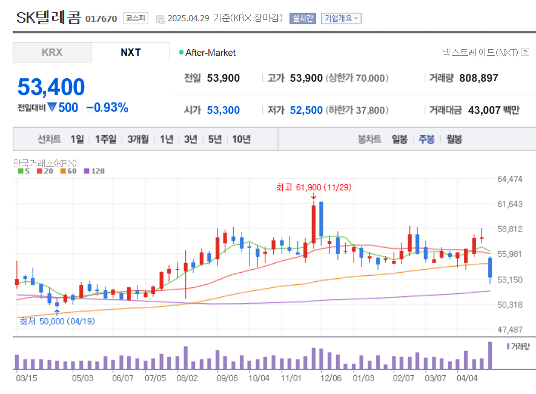This screenshot has height=394, width=536.
Task: Click the 12/06 date axis label
Action: pyautogui.click(x=331, y=378)
